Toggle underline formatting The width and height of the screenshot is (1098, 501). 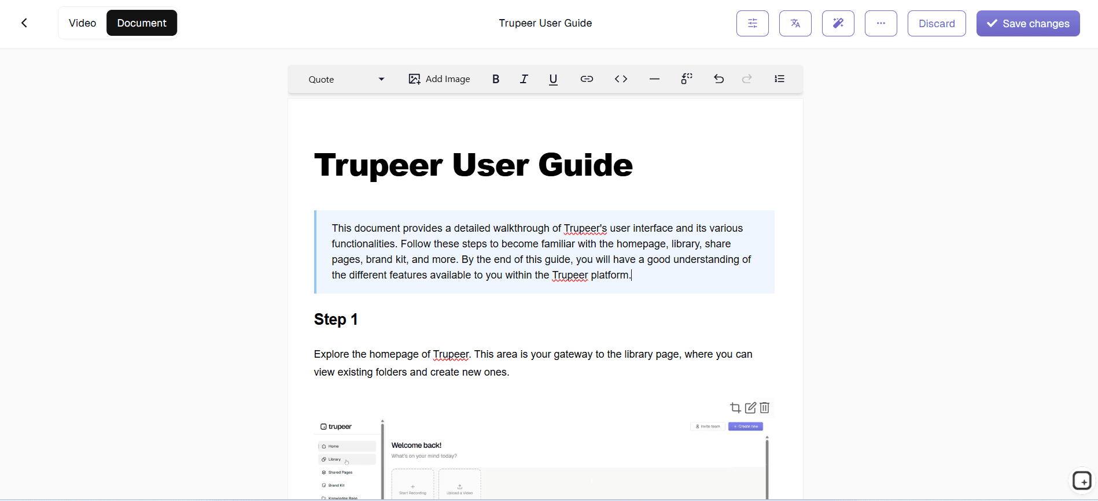[x=553, y=79]
